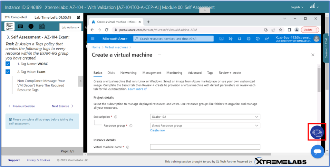Click the Virtual machine name input field

click(x=205, y=147)
